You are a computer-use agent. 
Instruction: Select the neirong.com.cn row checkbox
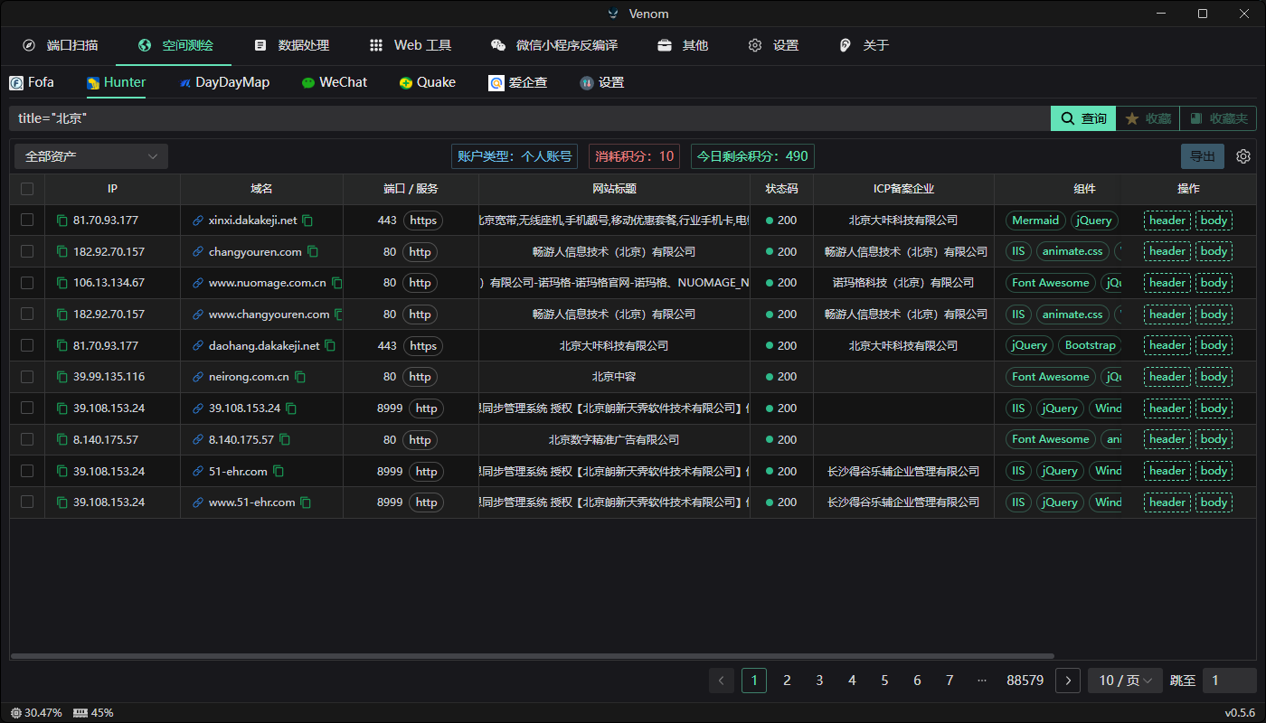[27, 377]
